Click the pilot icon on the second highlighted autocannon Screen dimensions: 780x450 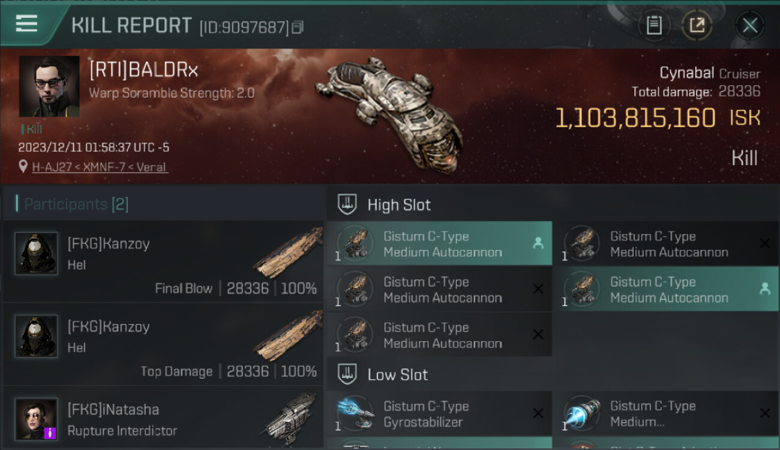(x=764, y=289)
